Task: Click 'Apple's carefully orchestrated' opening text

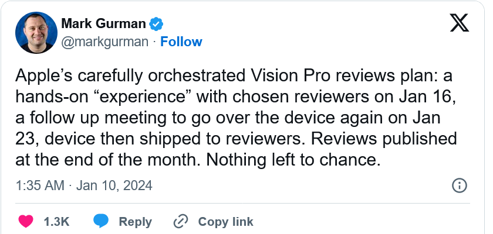Action: coord(130,76)
